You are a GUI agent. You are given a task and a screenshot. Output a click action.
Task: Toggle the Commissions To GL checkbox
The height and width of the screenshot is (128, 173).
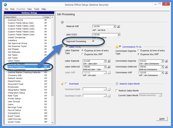pyautogui.click(x=120, y=47)
